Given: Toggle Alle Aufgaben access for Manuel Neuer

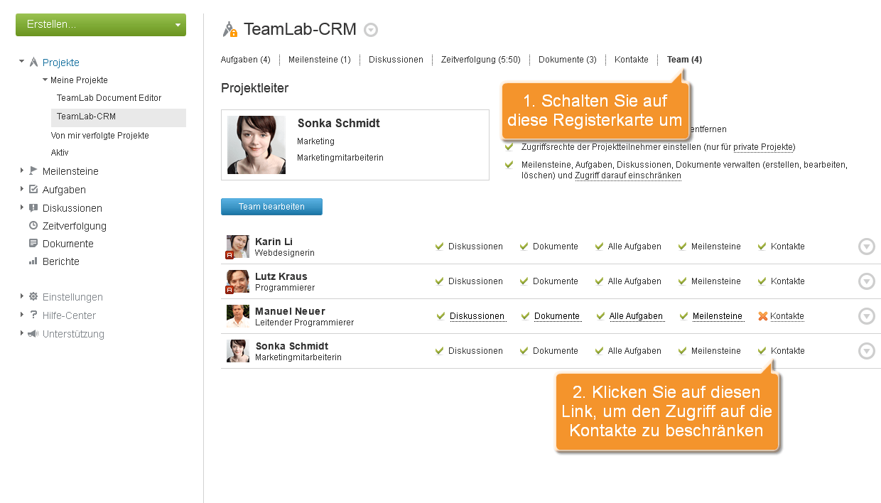Looking at the screenshot, I should click(x=629, y=316).
